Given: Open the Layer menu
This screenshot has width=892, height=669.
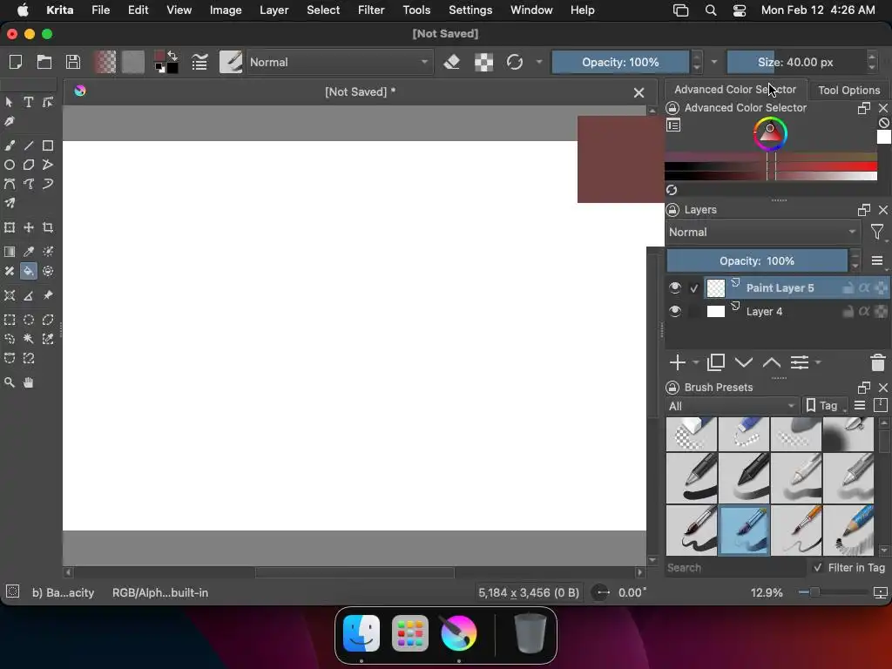Looking at the screenshot, I should point(274,10).
